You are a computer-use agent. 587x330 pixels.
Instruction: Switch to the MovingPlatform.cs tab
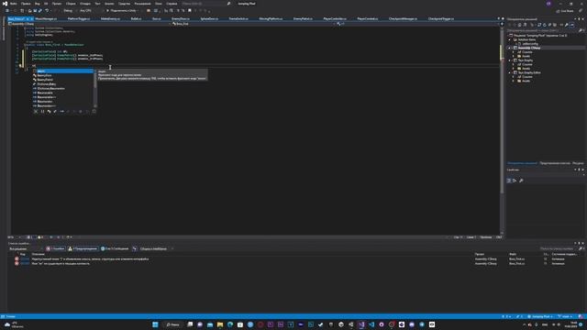(271, 18)
